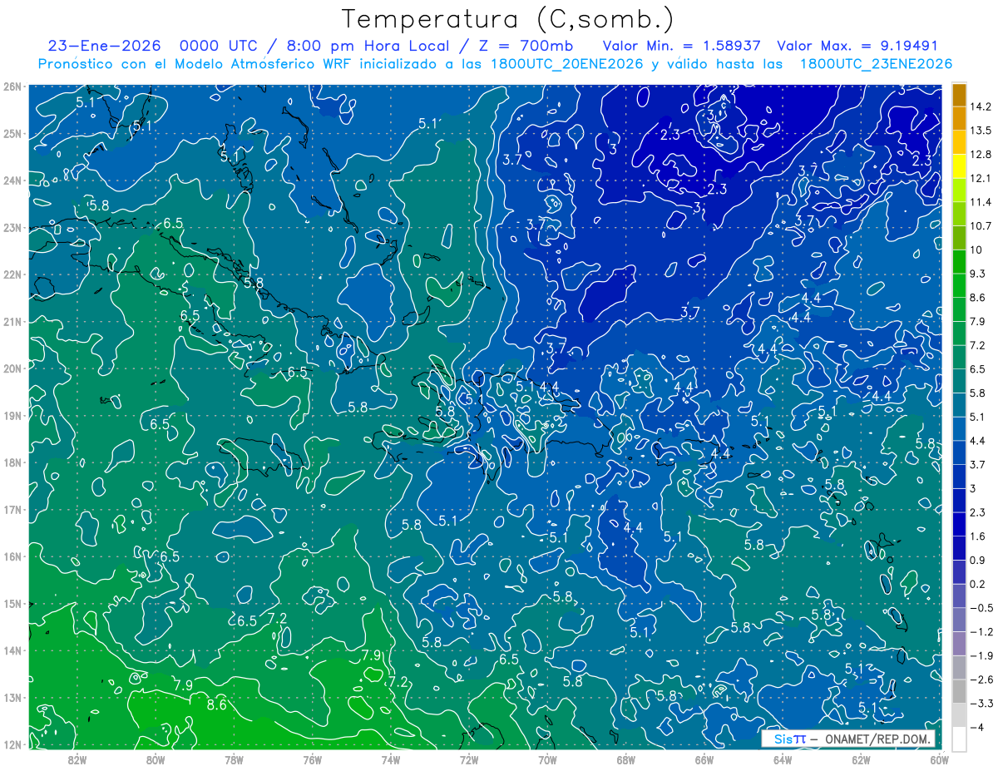Image resolution: width=998 pixels, height=771 pixels.
Task: Click the '70W' longitude axis label
Action: (x=547, y=759)
